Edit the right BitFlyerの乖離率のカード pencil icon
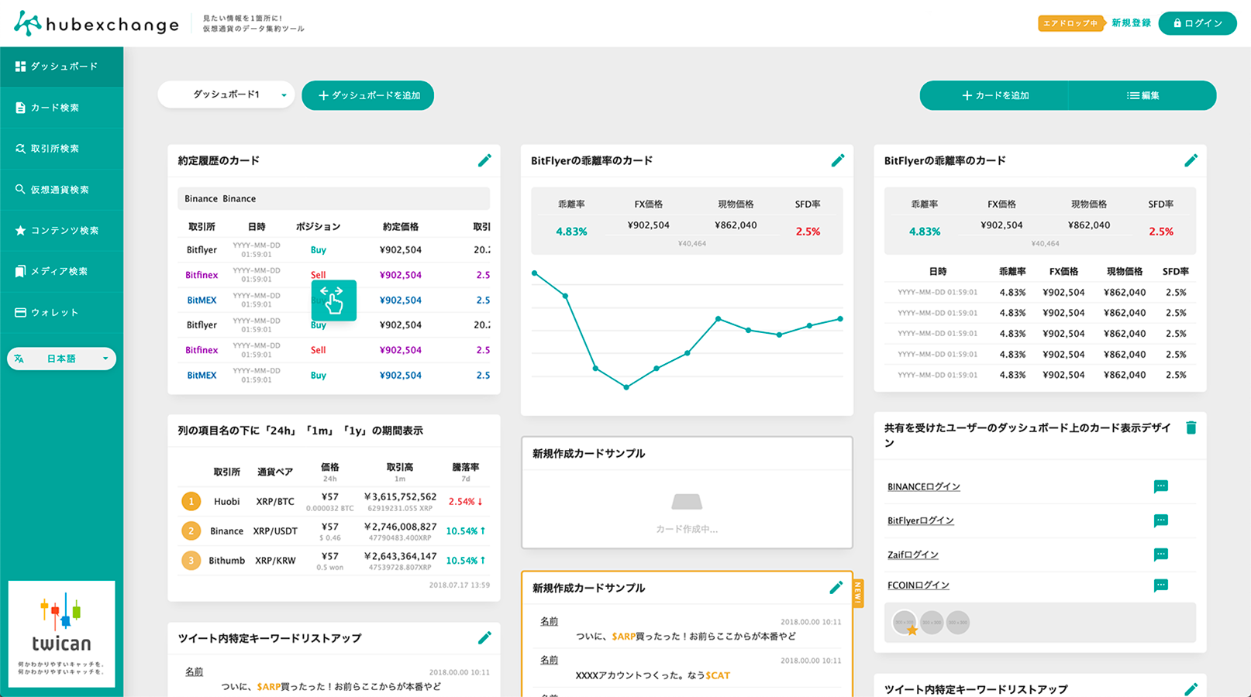1251x697 pixels. click(1191, 160)
